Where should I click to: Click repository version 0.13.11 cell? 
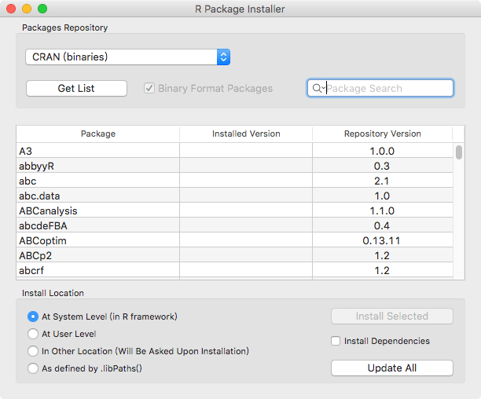(x=382, y=240)
